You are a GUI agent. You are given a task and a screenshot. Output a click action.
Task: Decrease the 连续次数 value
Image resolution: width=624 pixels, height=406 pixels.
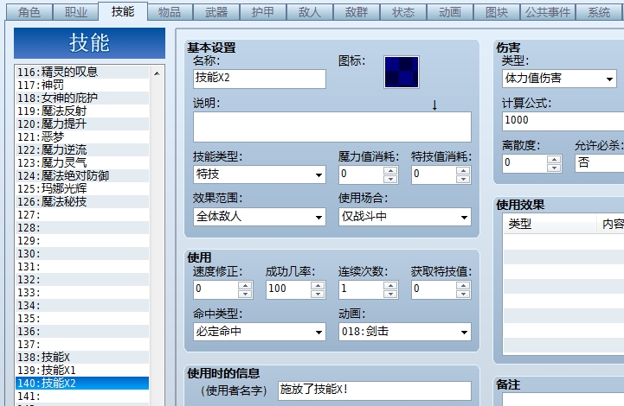pos(390,294)
